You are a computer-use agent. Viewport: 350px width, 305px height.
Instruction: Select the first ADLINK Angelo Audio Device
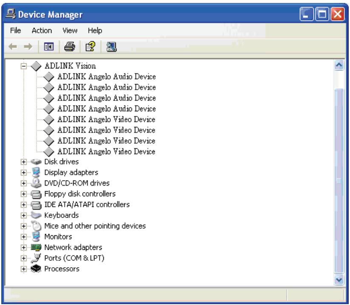click(x=106, y=76)
